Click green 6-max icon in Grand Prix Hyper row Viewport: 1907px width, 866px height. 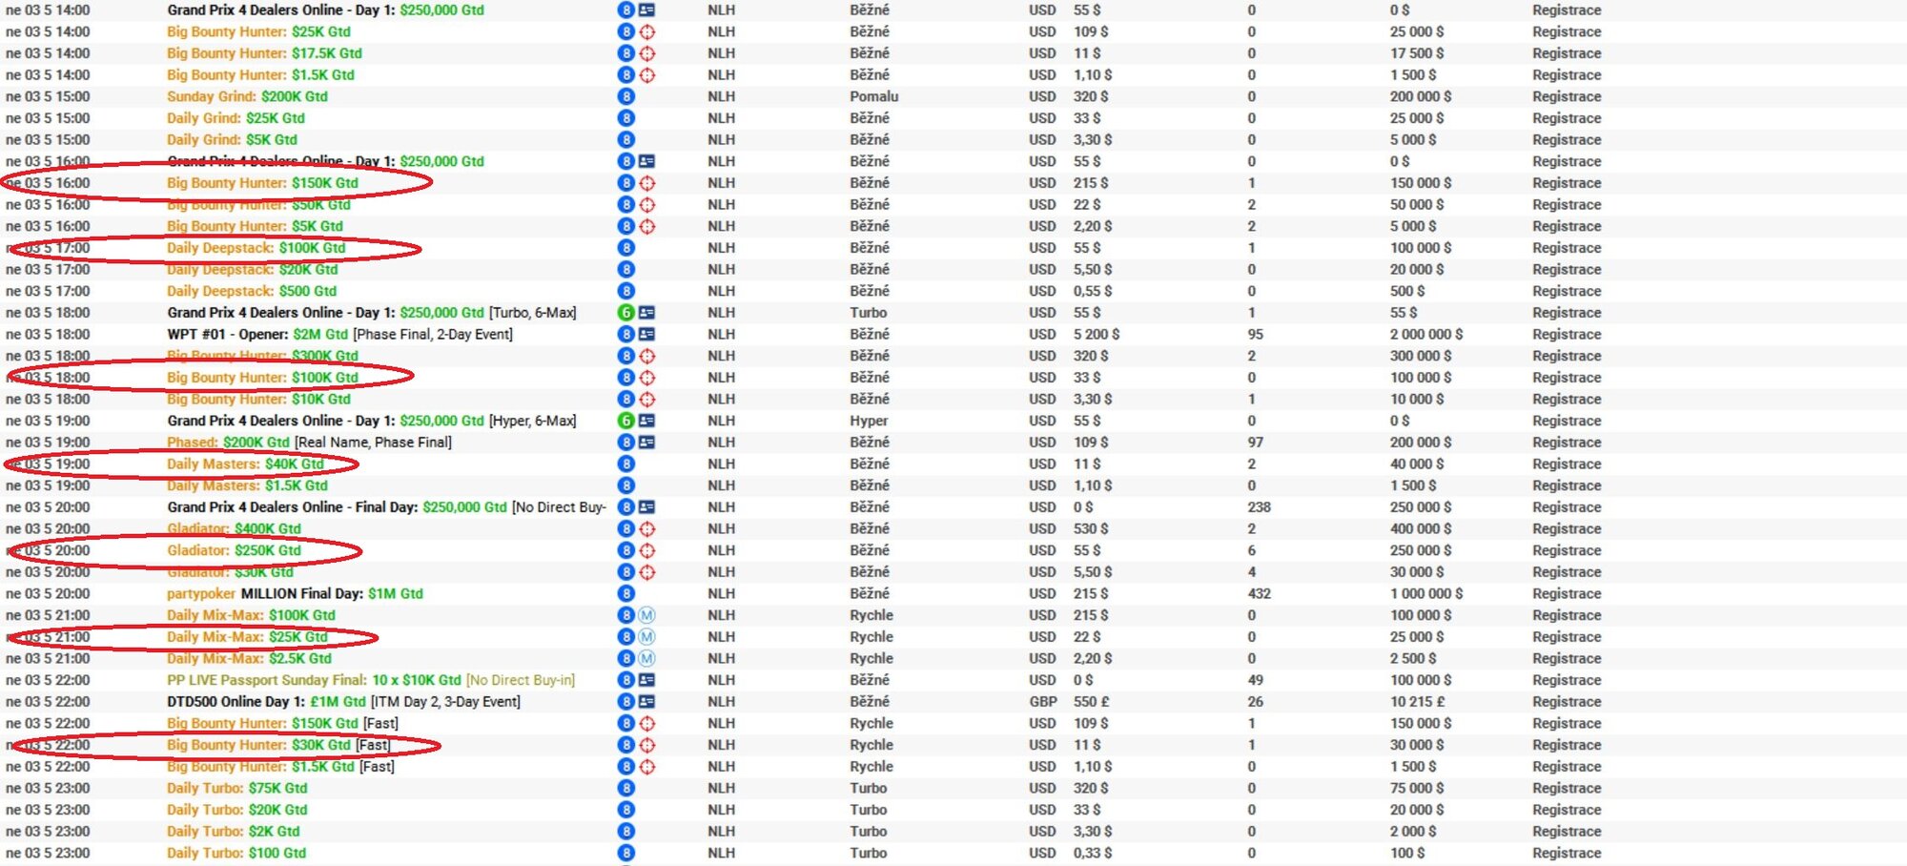click(626, 421)
